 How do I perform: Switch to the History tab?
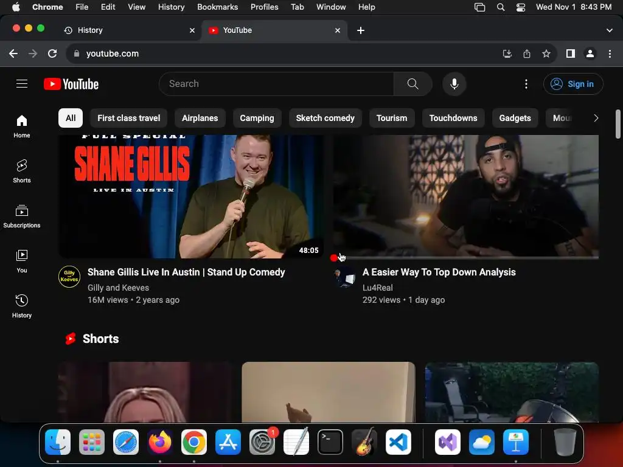127,30
